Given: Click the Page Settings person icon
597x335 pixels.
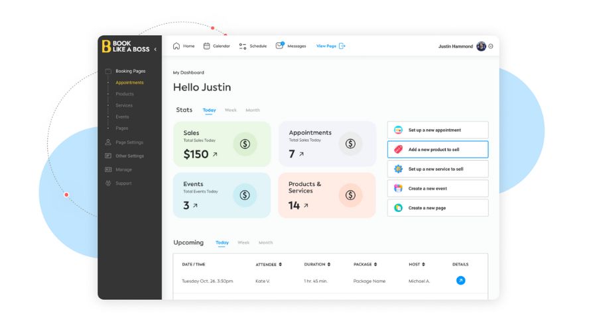Looking at the screenshot, I should point(108,142).
